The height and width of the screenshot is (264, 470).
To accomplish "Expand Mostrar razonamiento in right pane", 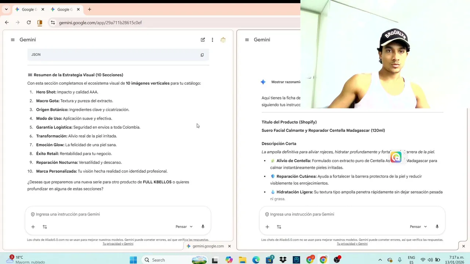I will (x=286, y=82).
